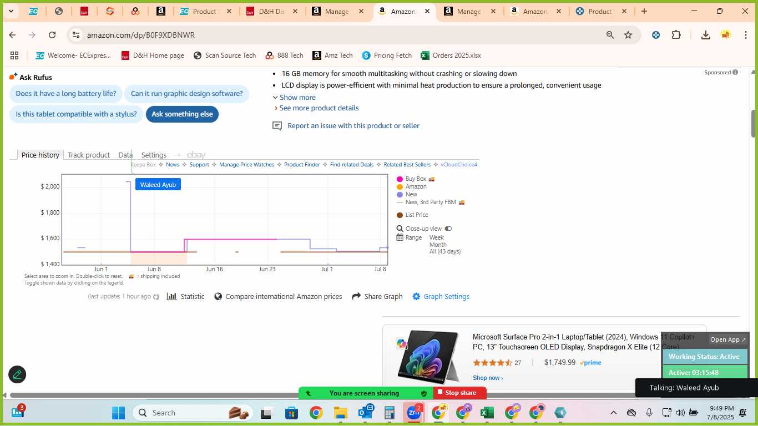The image size is (758, 426).
Task: Select Keepa Track product tab
Action: (89, 155)
